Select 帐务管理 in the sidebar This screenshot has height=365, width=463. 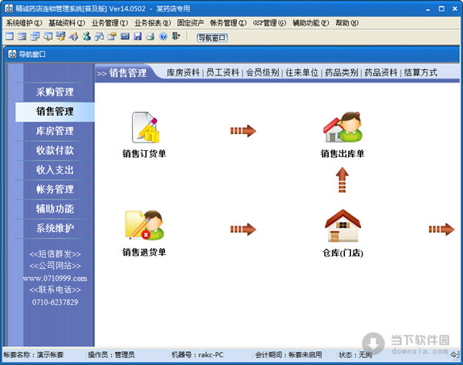[x=55, y=189]
